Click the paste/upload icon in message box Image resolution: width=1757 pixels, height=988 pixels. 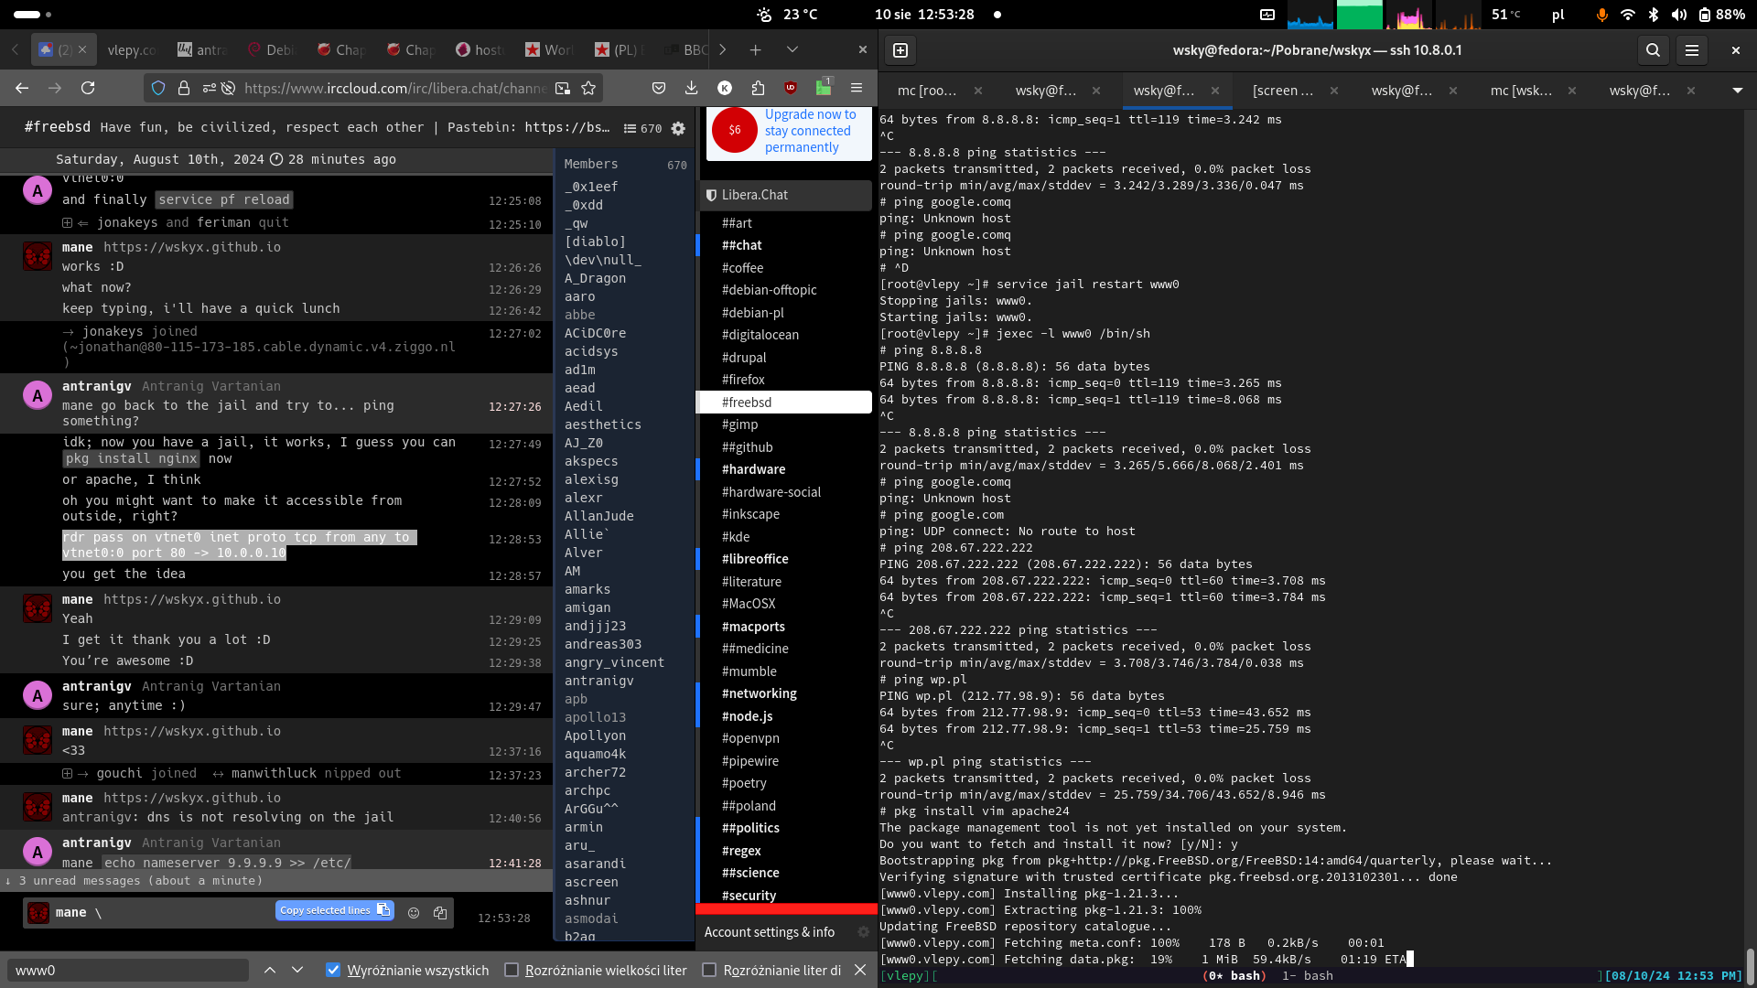(440, 913)
